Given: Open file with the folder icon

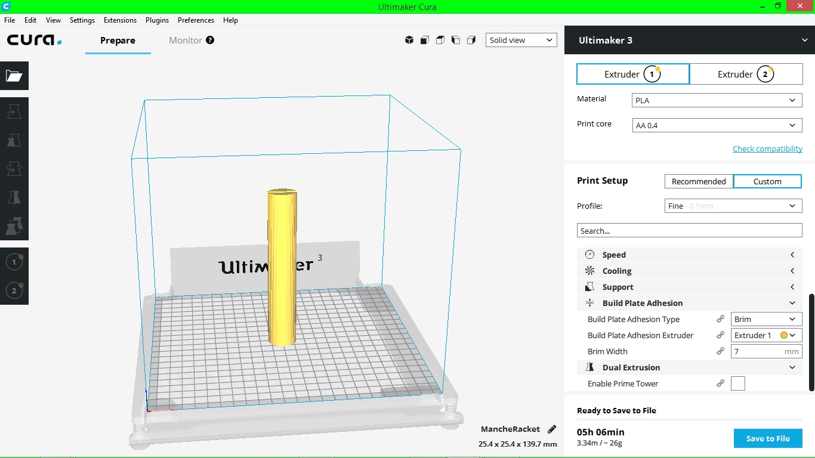Looking at the screenshot, I should (14, 76).
